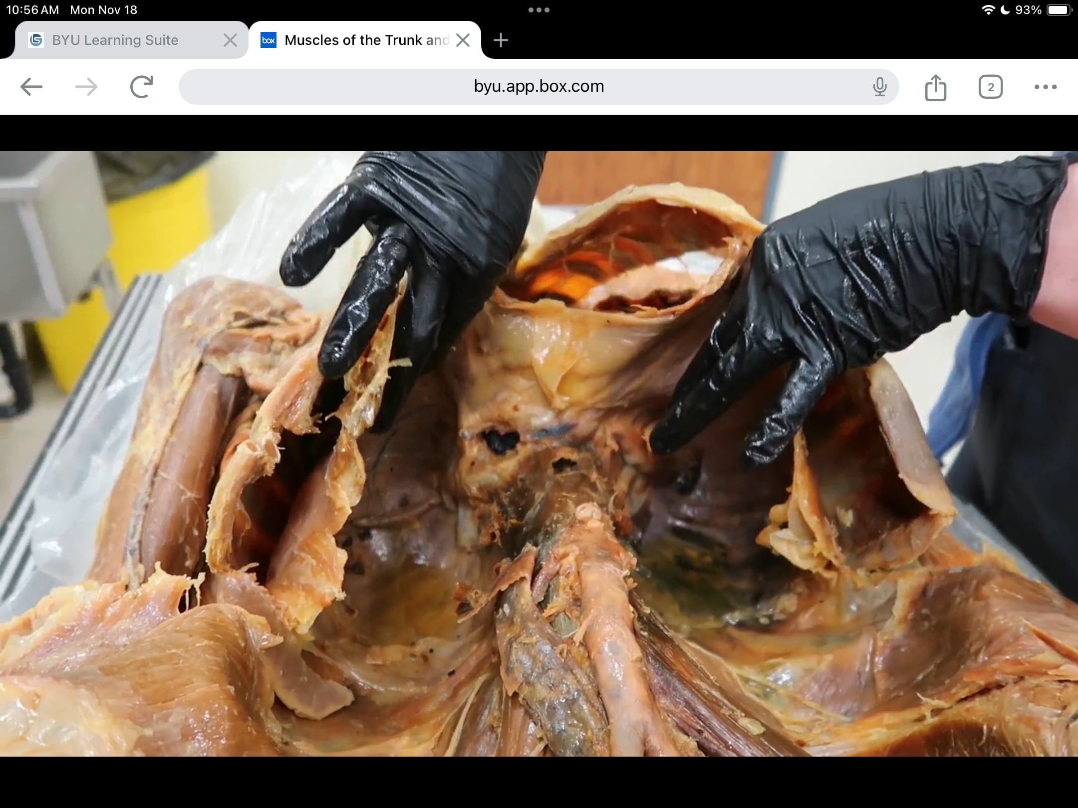The height and width of the screenshot is (808, 1078).
Task: Tap the Do Not Disturb moon icon
Action: tap(1006, 9)
